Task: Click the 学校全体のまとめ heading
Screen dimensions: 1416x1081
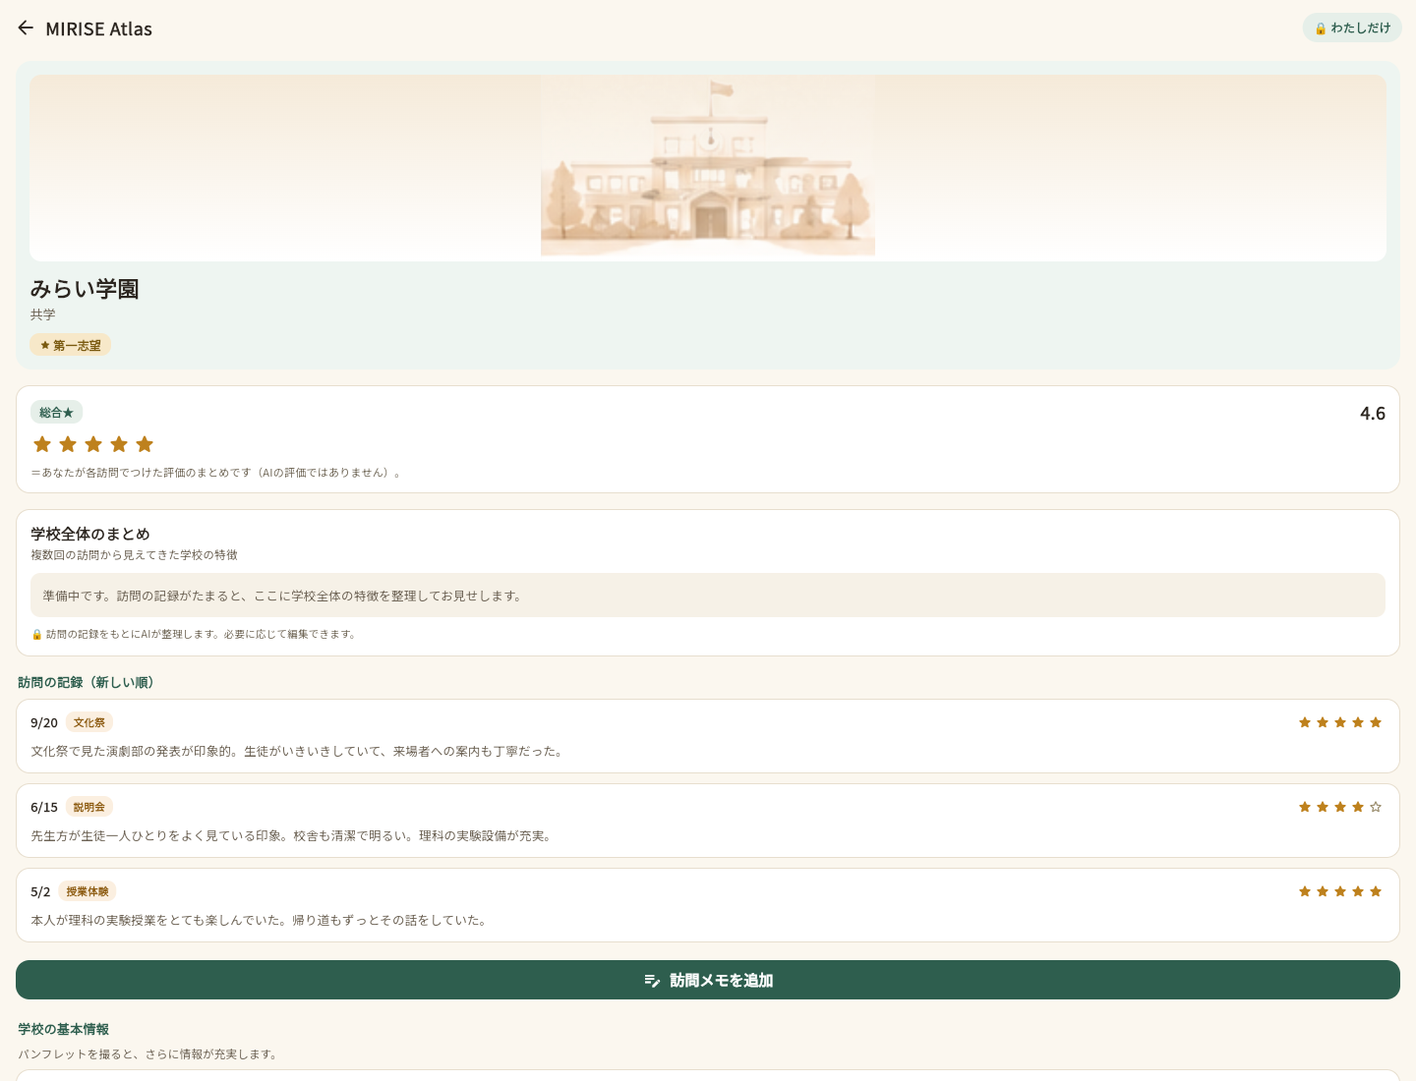Action: (90, 534)
